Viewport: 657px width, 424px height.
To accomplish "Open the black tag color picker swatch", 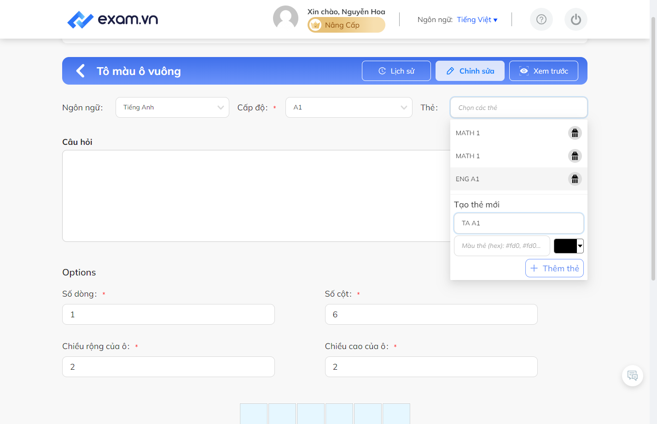I will 569,246.
